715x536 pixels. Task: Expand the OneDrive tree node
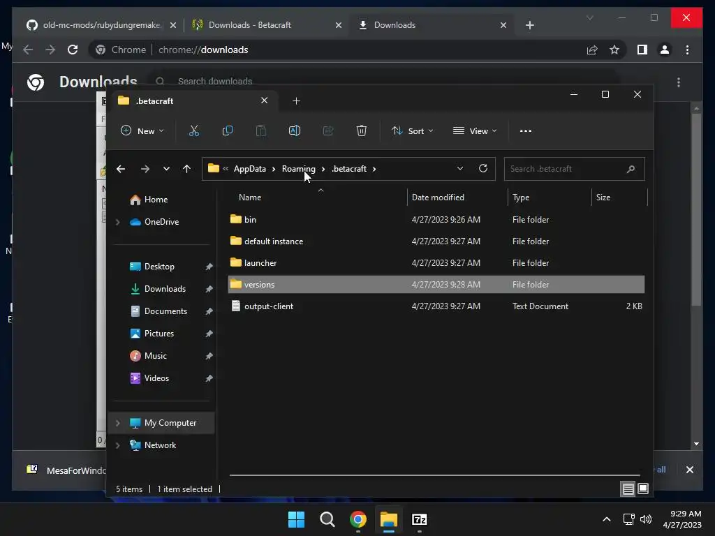click(x=117, y=222)
